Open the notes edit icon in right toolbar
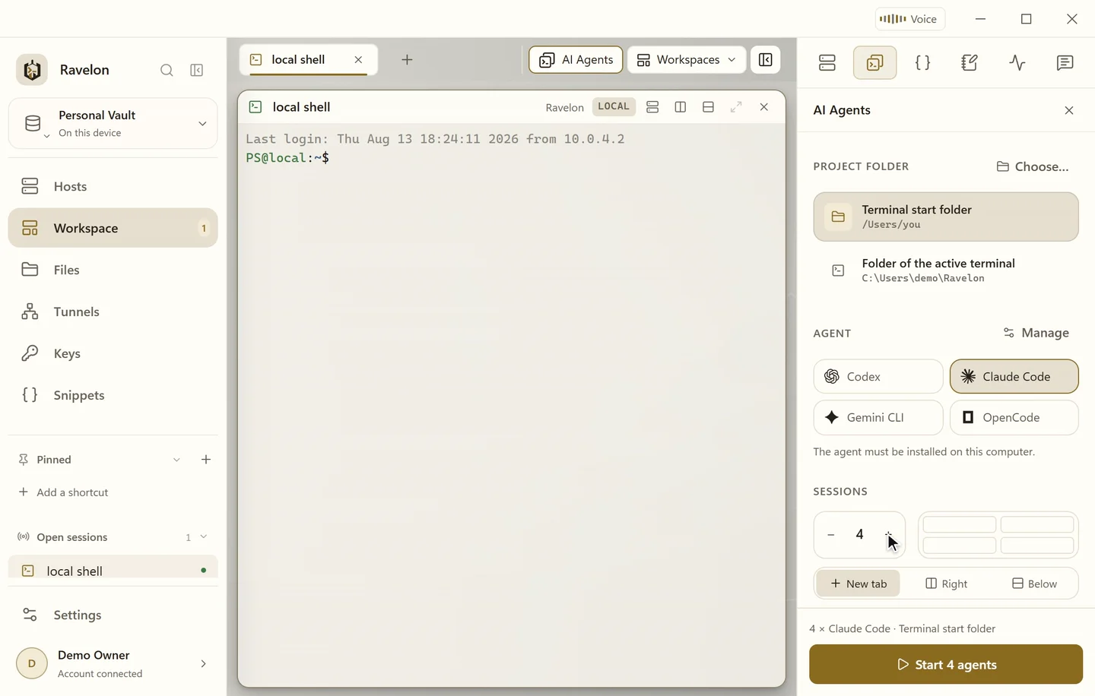The width and height of the screenshot is (1095, 696). pos(970,63)
